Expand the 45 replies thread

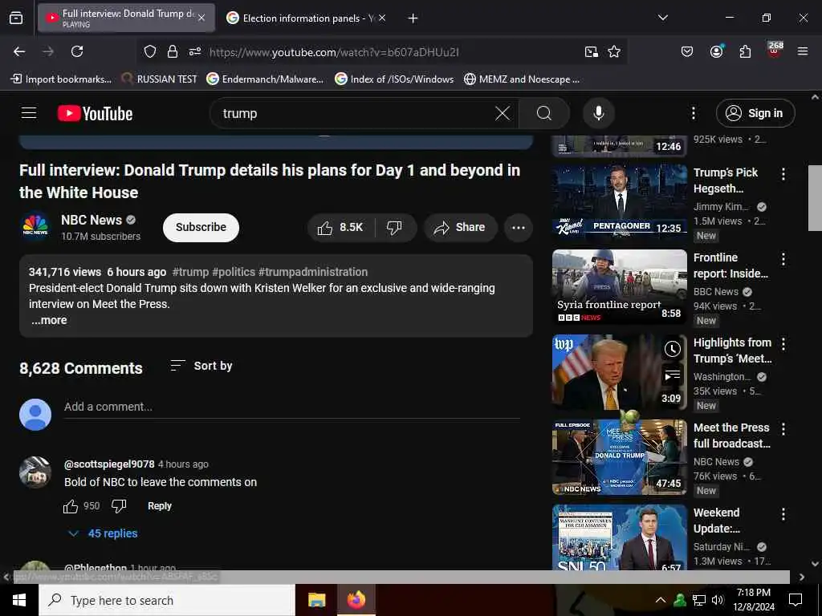[x=104, y=533]
